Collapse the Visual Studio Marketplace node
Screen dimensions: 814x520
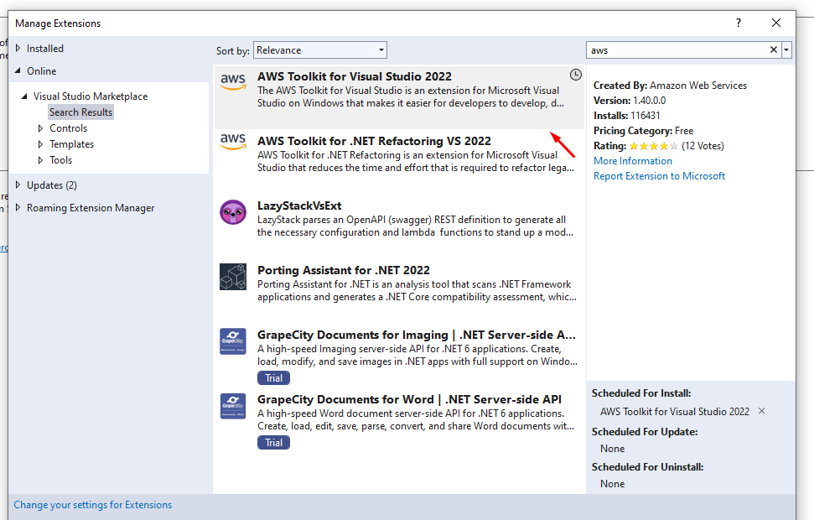coord(24,96)
